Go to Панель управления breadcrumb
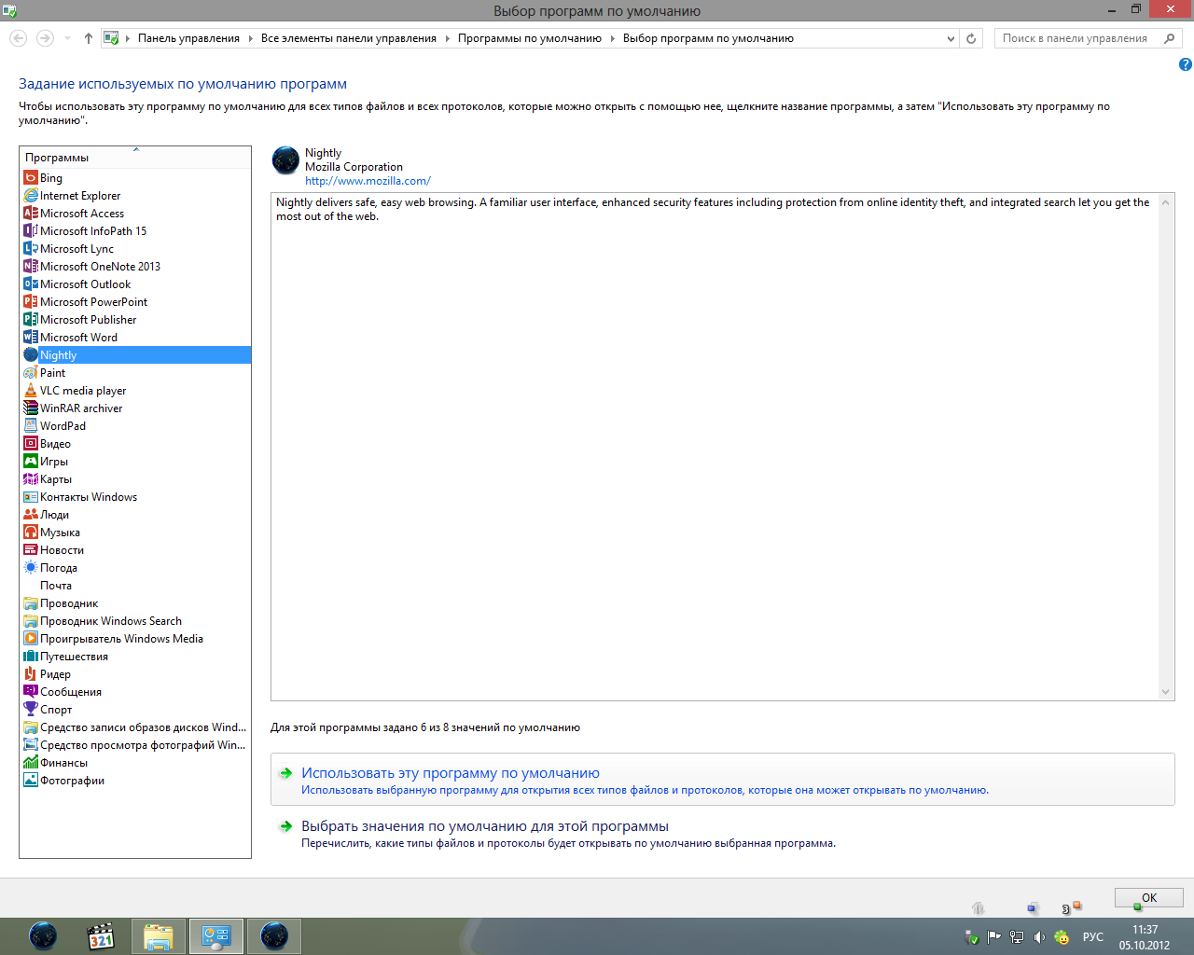Viewport: 1194px width, 955px height. pos(188,38)
